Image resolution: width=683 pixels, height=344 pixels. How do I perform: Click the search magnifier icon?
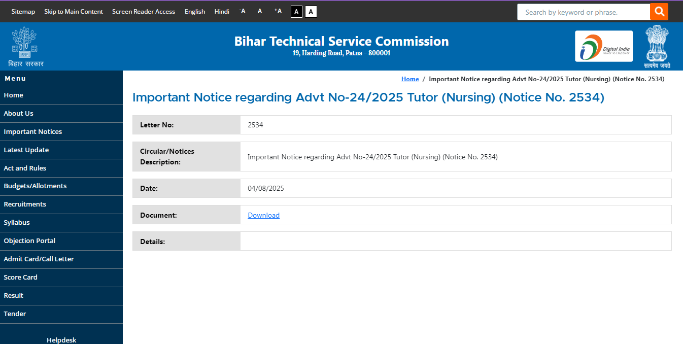(659, 11)
